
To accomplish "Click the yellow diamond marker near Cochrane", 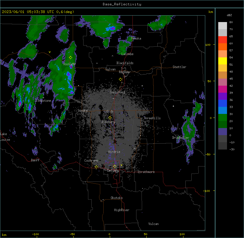I will pos(96,167).
